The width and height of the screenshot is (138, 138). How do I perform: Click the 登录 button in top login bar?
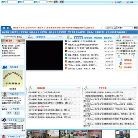point(56,2)
